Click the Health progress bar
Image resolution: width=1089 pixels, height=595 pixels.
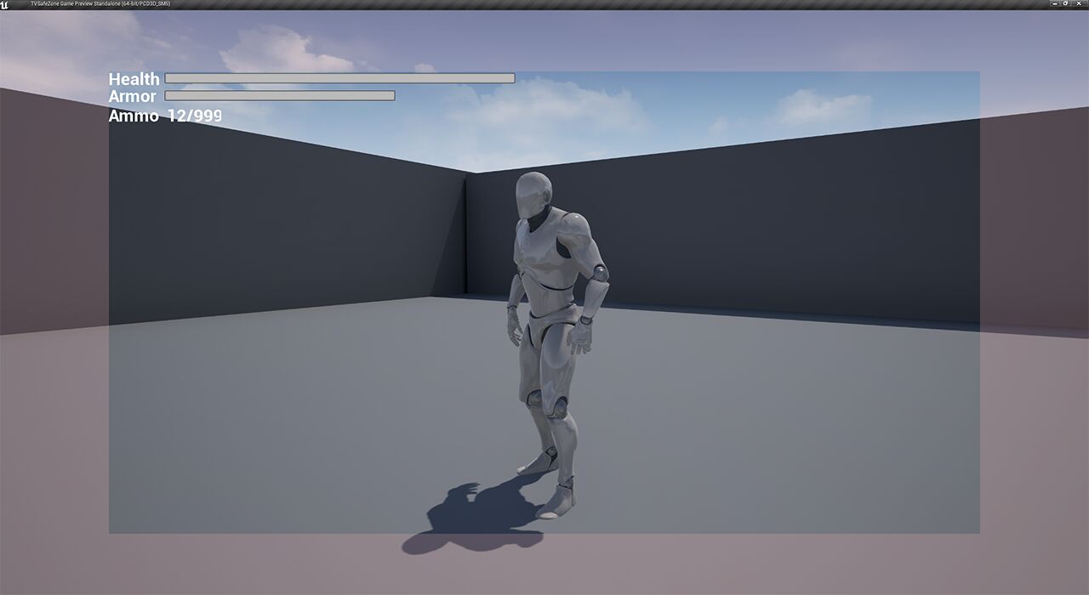point(339,78)
